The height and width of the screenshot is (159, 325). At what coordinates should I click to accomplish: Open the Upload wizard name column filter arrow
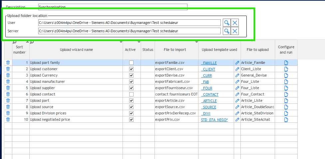coord(121,42)
